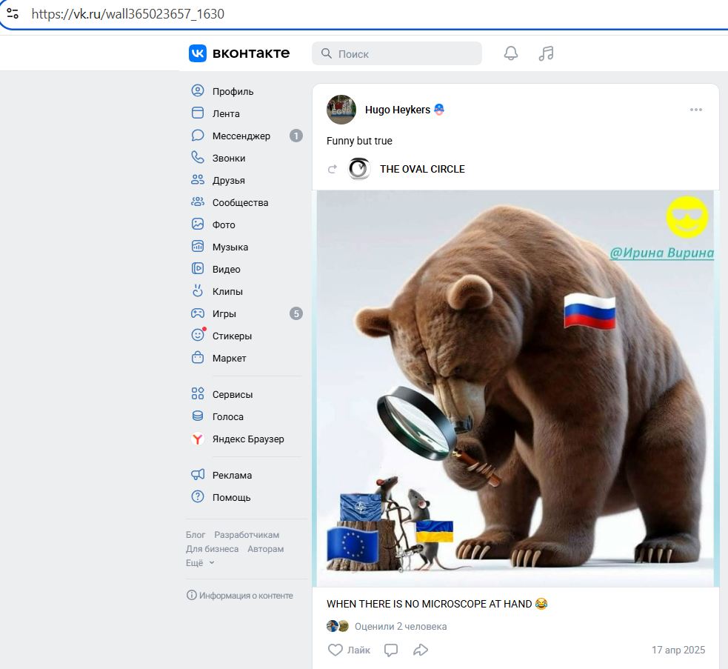Viewport: 728px width, 669px height.
Task: Click the THE OVAL CIRCLE repost source
Action: point(422,169)
